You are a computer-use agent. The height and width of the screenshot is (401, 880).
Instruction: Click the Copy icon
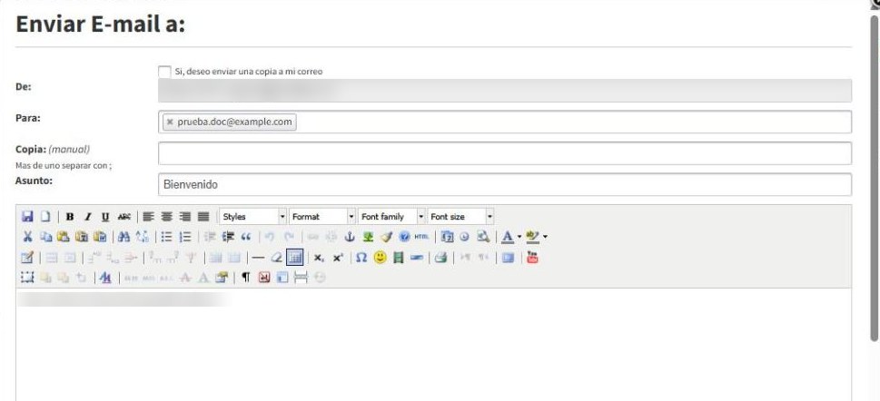point(45,237)
